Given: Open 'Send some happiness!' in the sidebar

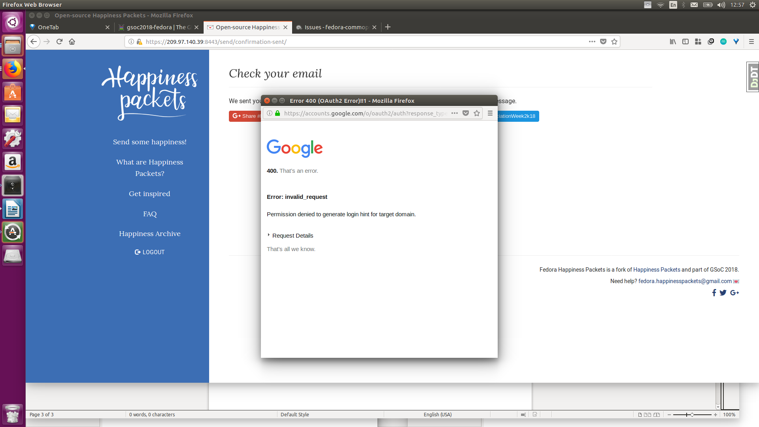Looking at the screenshot, I should coord(150,142).
